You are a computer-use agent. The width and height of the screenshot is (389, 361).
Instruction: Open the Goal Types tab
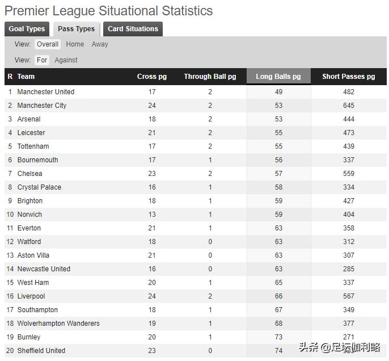pos(27,29)
